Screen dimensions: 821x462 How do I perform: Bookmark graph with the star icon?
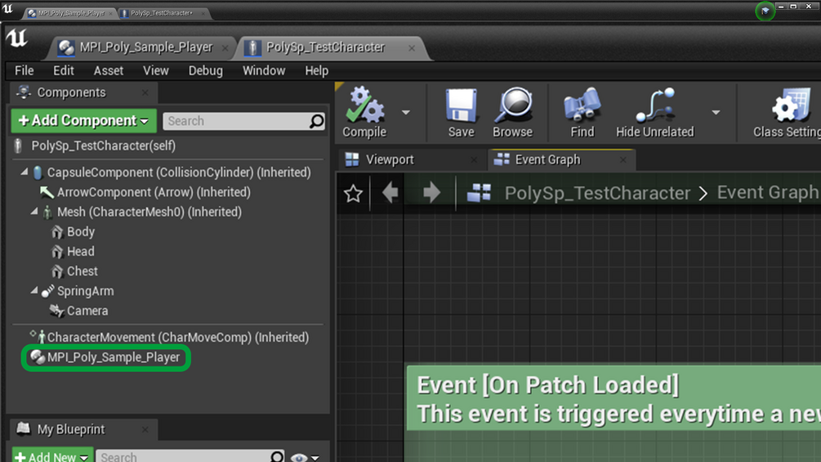click(x=353, y=193)
